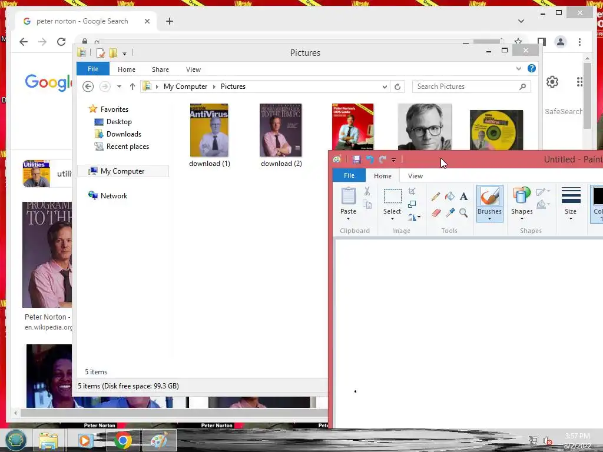Click Windows Start button on taskbar
Image resolution: width=603 pixels, height=452 pixels.
(16, 440)
